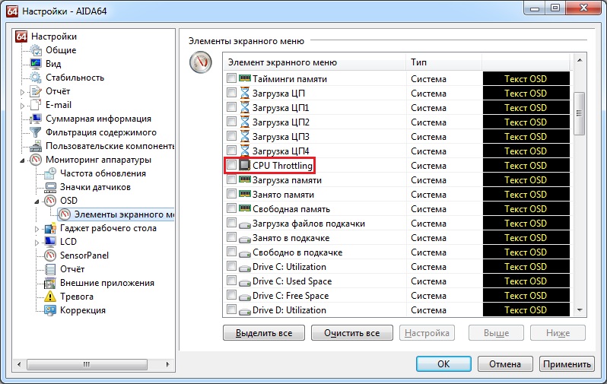This screenshot has height=384, width=607.
Task: Click the Drive C: Utilization disk icon
Action: 245,267
